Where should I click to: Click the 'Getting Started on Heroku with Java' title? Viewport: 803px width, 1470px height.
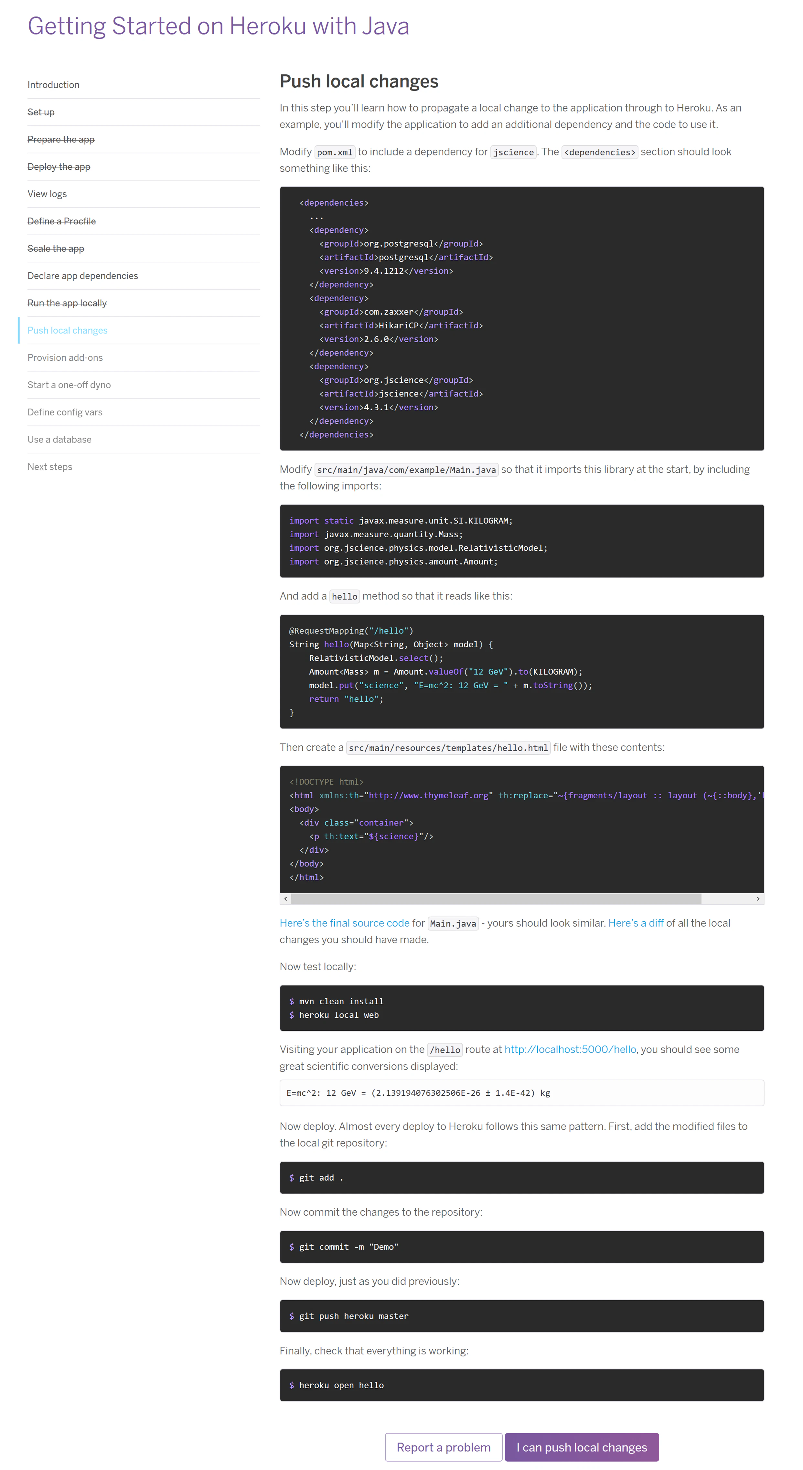tap(219, 26)
